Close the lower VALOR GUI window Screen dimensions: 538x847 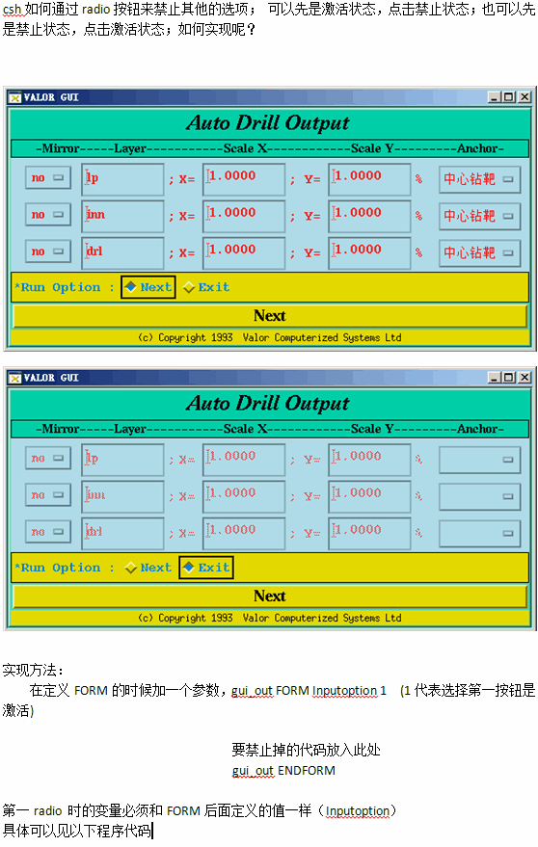pyautogui.click(x=525, y=378)
